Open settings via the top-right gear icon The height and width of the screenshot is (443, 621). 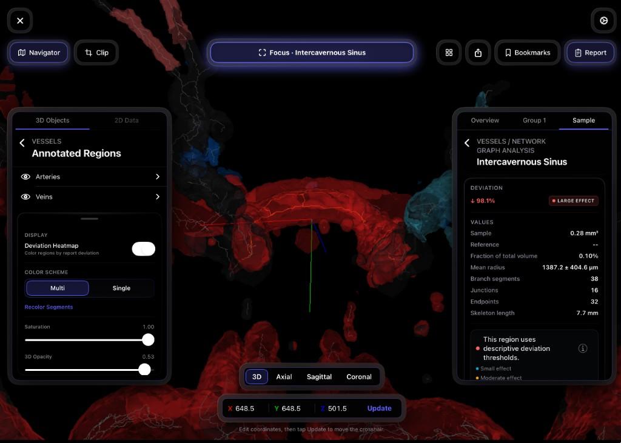click(x=603, y=21)
